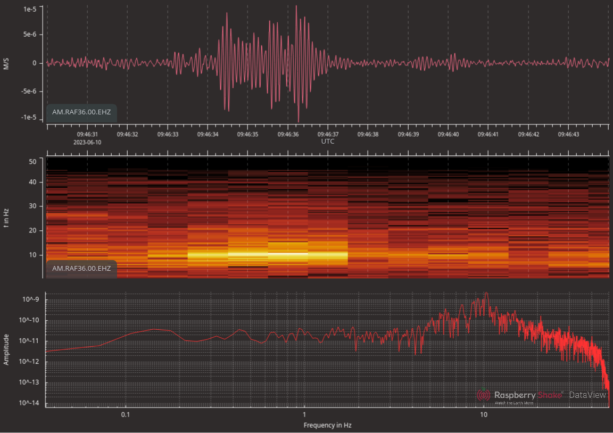Click the 0 value on the waveform axis
The height and width of the screenshot is (433, 613).
(x=35, y=63)
